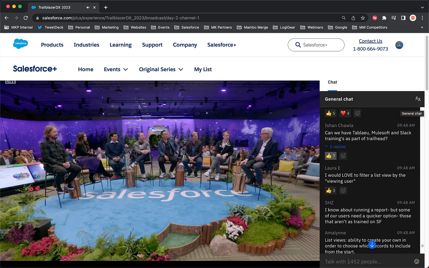The height and width of the screenshot is (268, 429).
Task: Open the Google bookmarks folder
Action: point(338,27)
